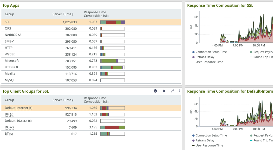Viewport: 273px width, 150px height.
Task: Click the DO (c) response time composition bar
Action: pos(113,127)
